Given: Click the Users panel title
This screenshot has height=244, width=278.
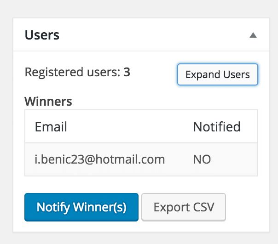Looking at the screenshot, I should pos(42,35).
